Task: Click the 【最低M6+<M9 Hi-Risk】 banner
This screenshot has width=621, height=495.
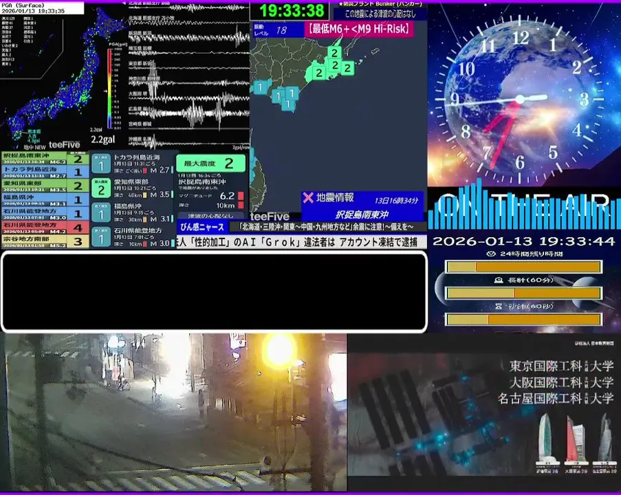Action: [359, 29]
